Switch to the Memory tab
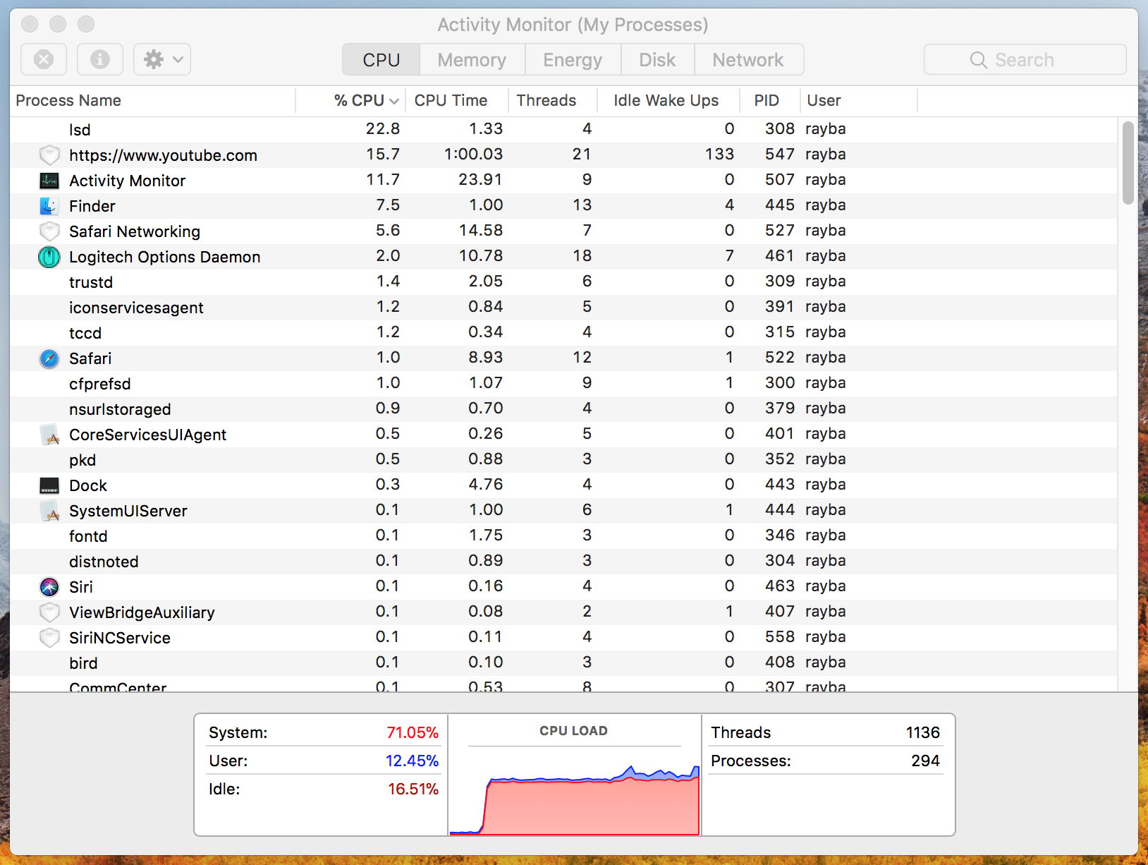The height and width of the screenshot is (865, 1148). coord(472,60)
